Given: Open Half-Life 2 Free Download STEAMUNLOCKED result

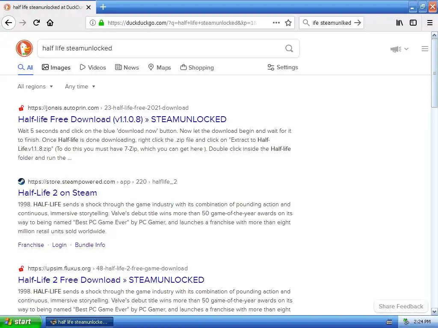Looking at the screenshot, I should (111, 280).
